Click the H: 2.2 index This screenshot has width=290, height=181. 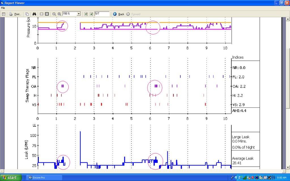pyautogui.click(x=238, y=96)
